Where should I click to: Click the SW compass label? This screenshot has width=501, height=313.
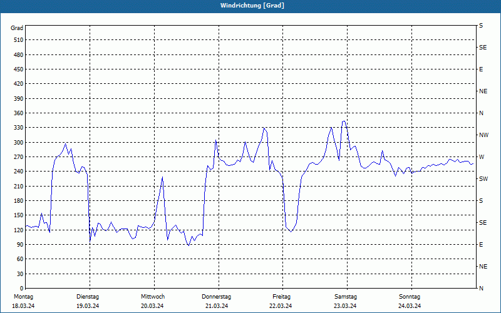point(483,179)
